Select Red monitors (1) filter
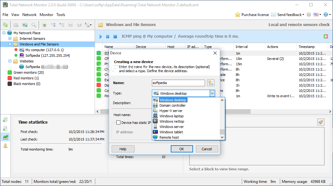 [x=26, y=78]
